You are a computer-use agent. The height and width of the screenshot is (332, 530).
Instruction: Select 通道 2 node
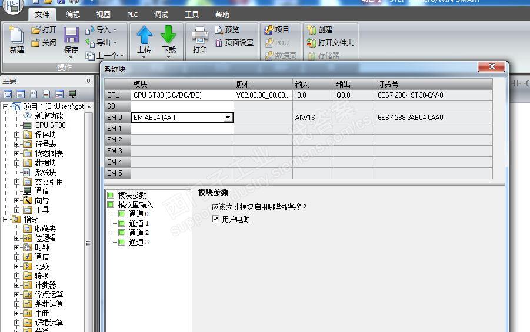click(139, 233)
